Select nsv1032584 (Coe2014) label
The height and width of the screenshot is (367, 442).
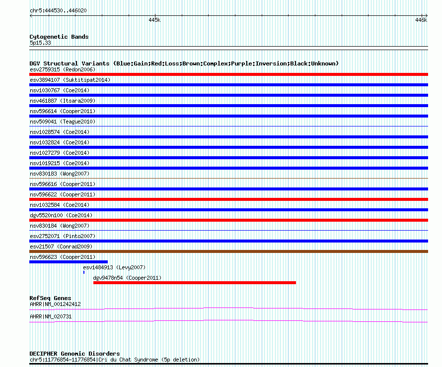pos(60,205)
